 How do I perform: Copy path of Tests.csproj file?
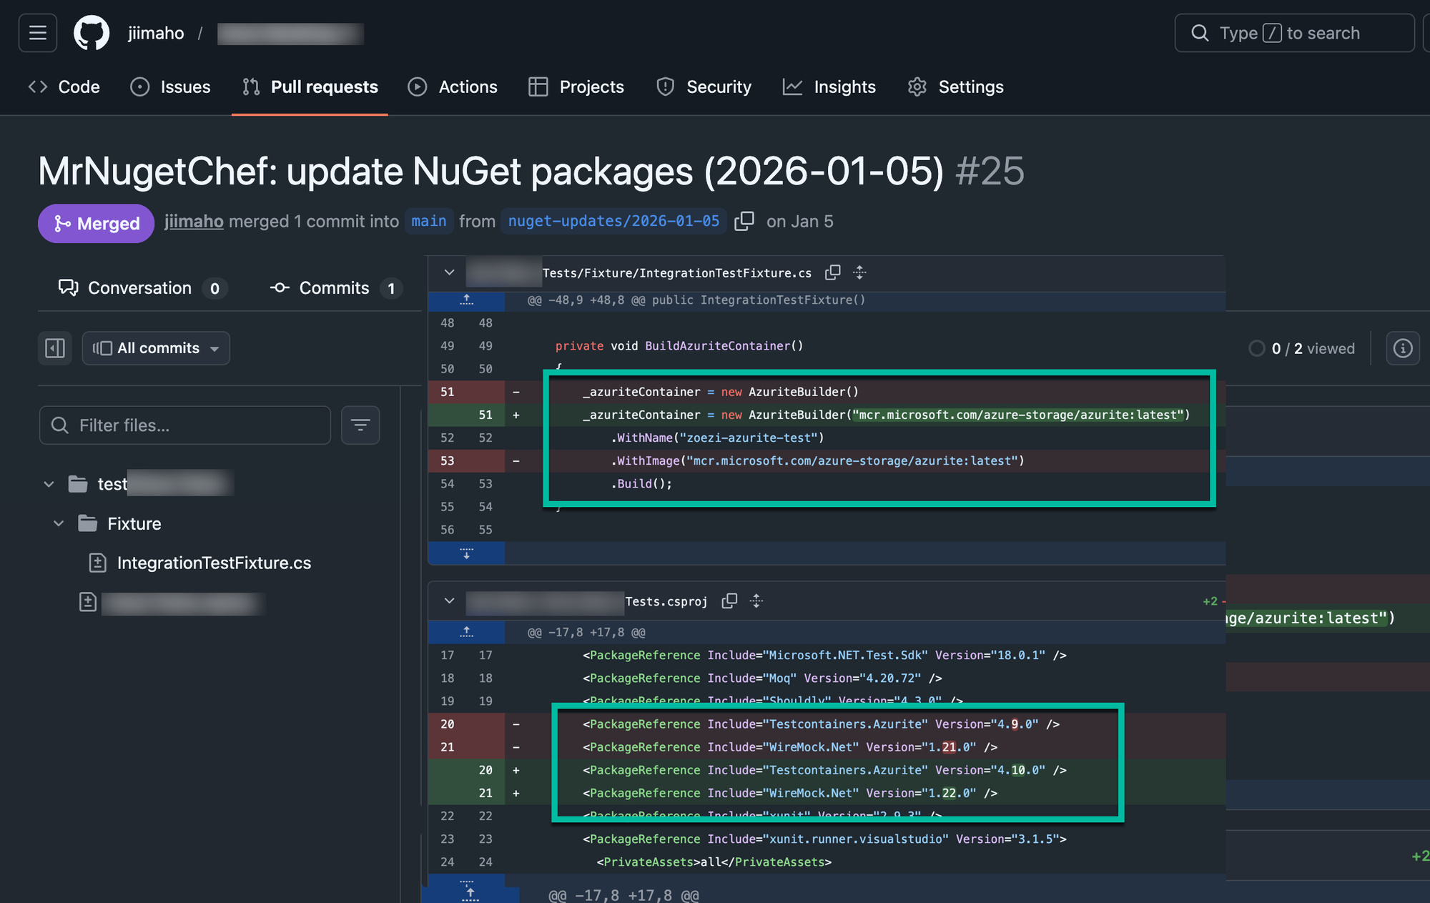coord(729,601)
